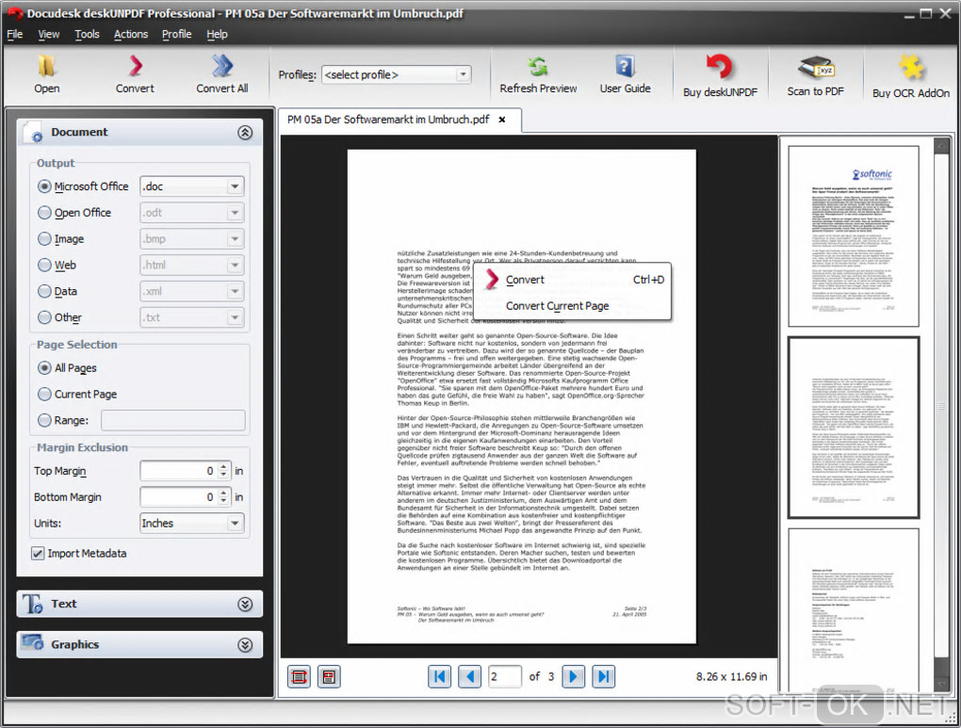This screenshot has height=728, width=961.
Task: Open the Tools menu
Action: click(87, 34)
